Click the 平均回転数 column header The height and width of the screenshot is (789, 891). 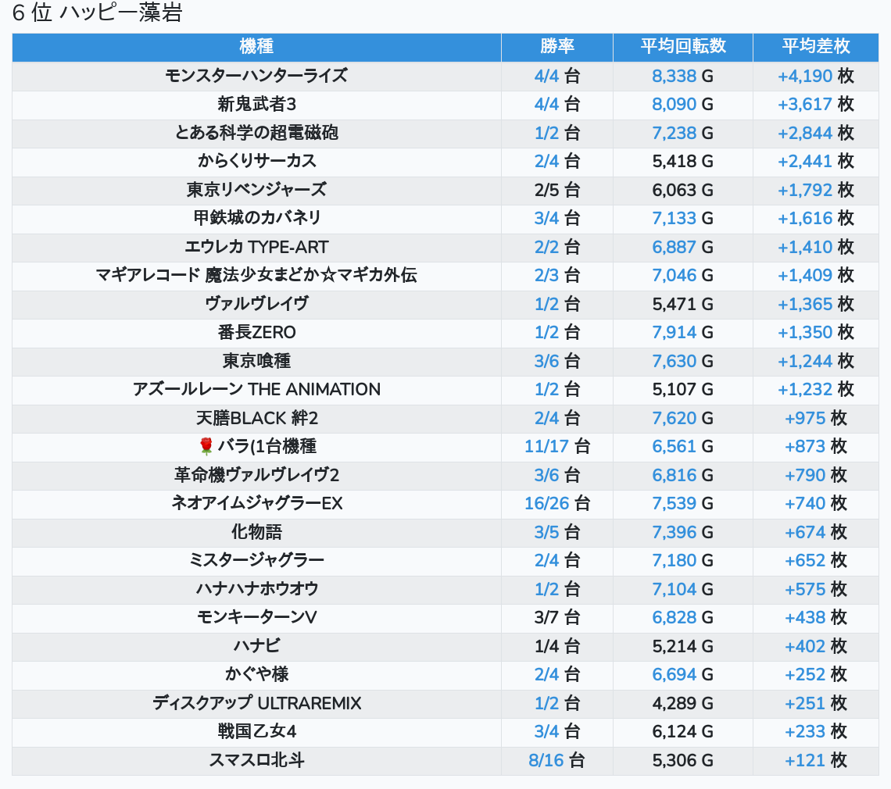[x=682, y=46]
